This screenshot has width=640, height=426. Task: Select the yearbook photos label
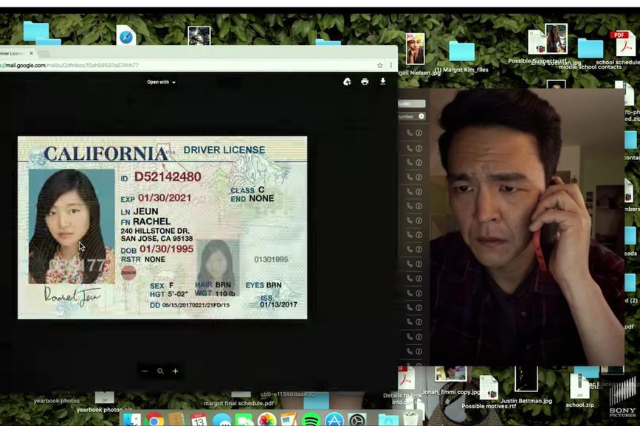(x=56, y=401)
